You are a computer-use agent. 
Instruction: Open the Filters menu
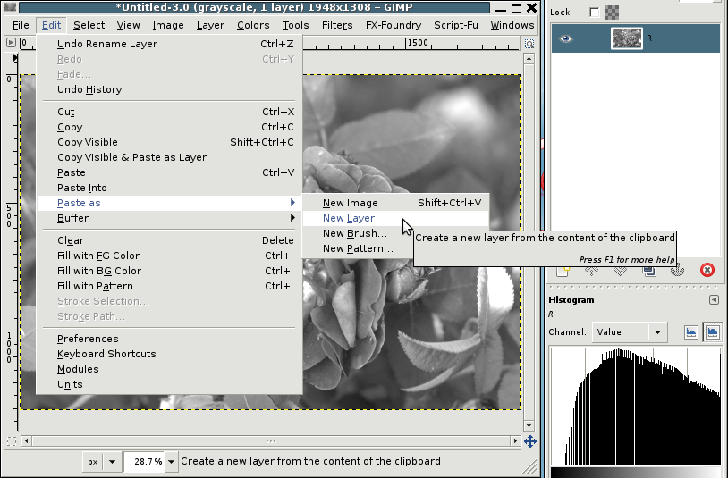point(337,25)
